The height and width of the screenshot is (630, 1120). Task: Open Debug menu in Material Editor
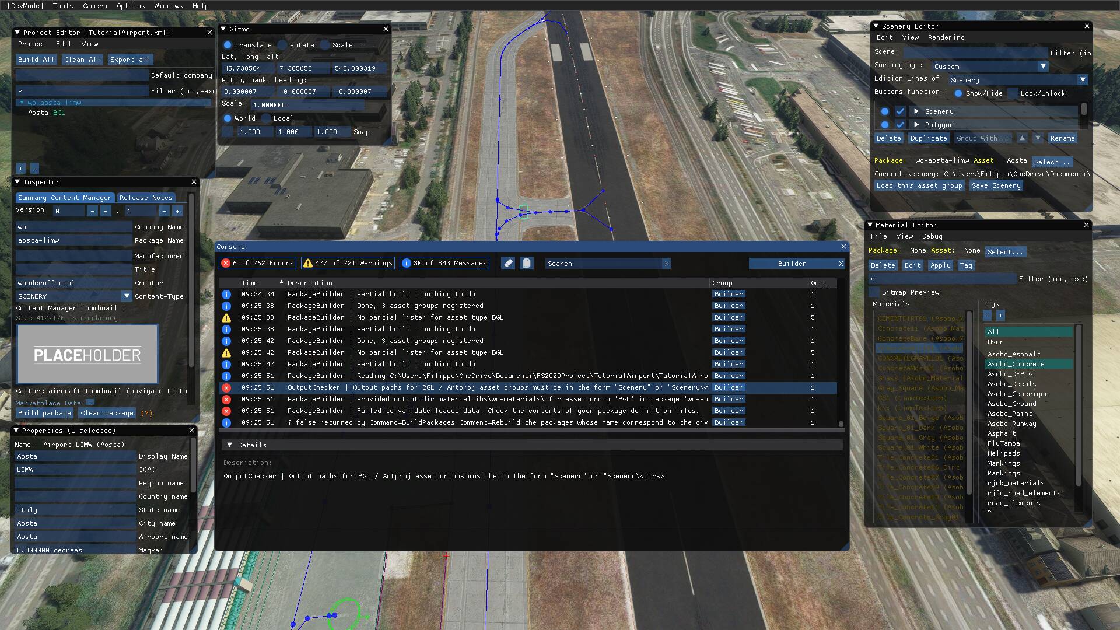(x=932, y=236)
